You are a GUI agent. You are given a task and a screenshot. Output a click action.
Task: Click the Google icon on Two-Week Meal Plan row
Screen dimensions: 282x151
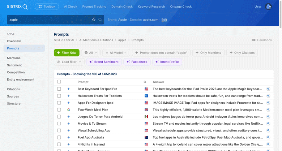point(69,110)
